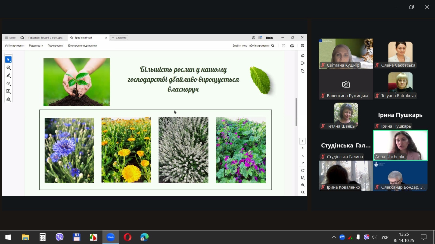The image size is (435, 244).
Task: Toggle the volume icon in system tray
Action: (374, 237)
